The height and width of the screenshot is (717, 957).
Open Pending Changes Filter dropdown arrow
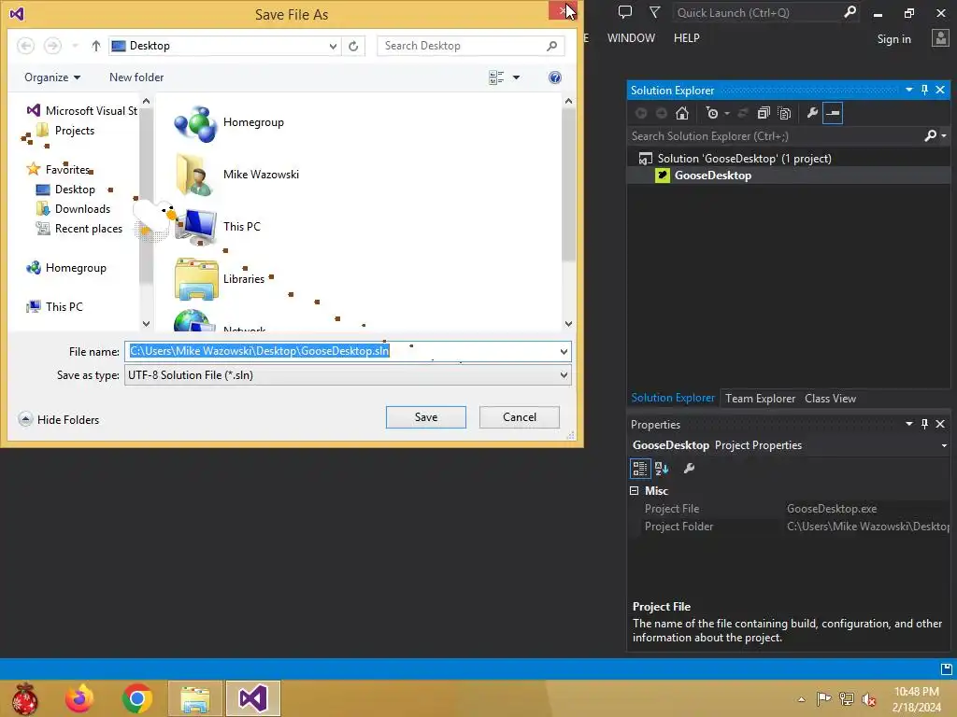[727, 113]
